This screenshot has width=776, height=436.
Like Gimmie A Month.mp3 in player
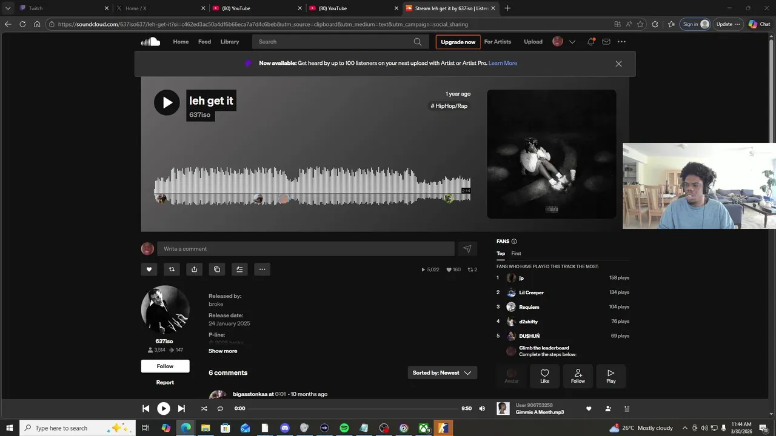coord(589,409)
